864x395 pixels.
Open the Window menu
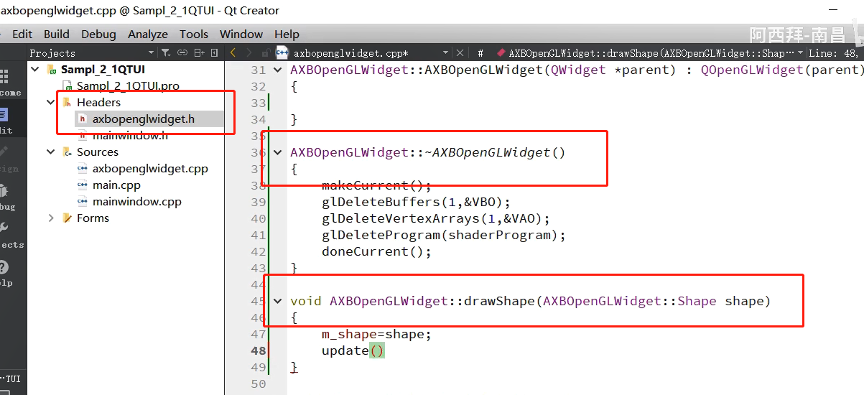coord(241,34)
